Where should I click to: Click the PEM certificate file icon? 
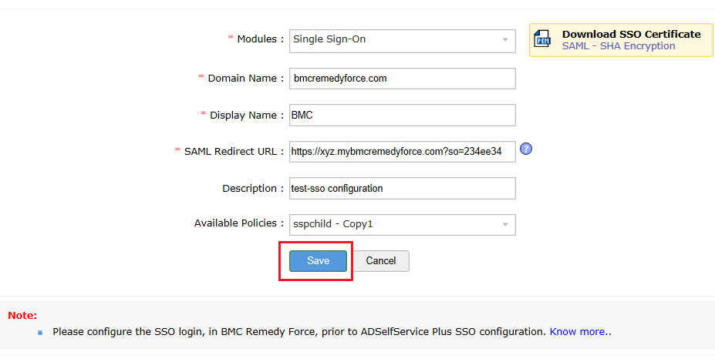[x=544, y=39]
